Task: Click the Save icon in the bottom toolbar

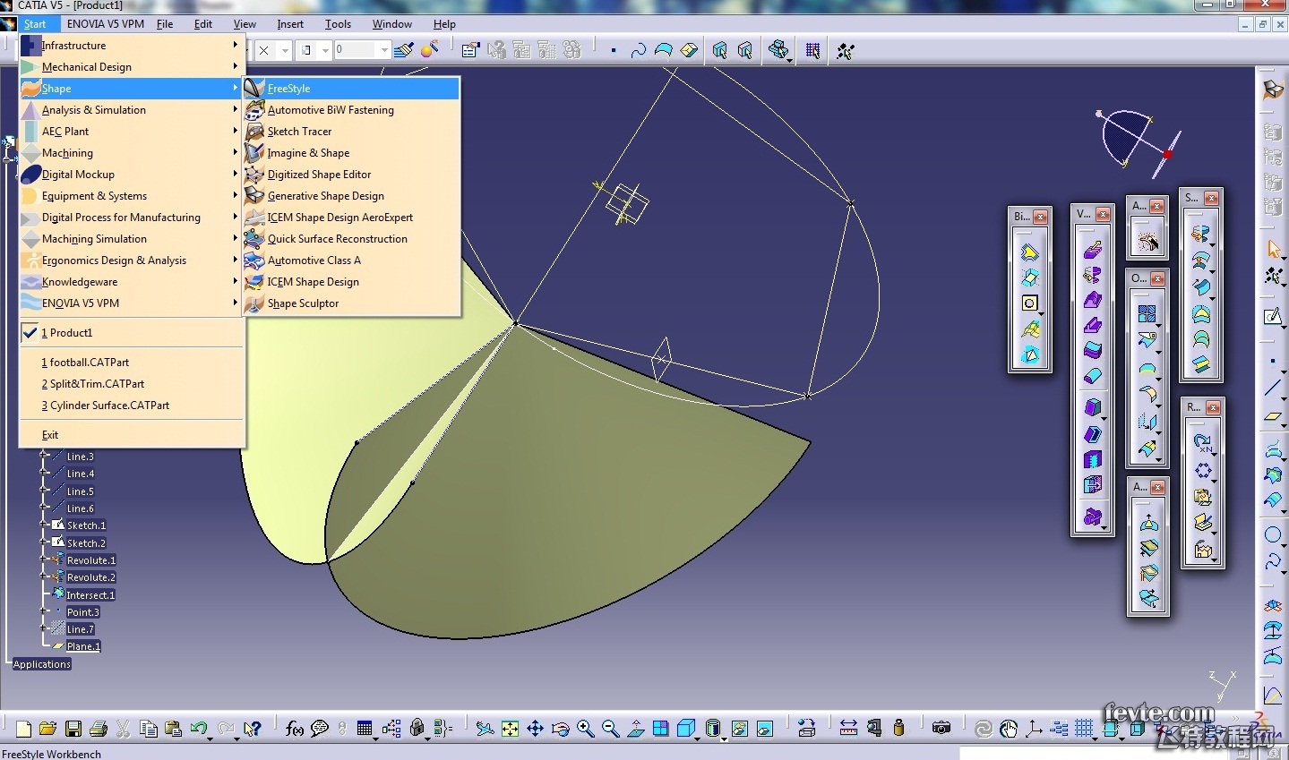Action: click(73, 729)
